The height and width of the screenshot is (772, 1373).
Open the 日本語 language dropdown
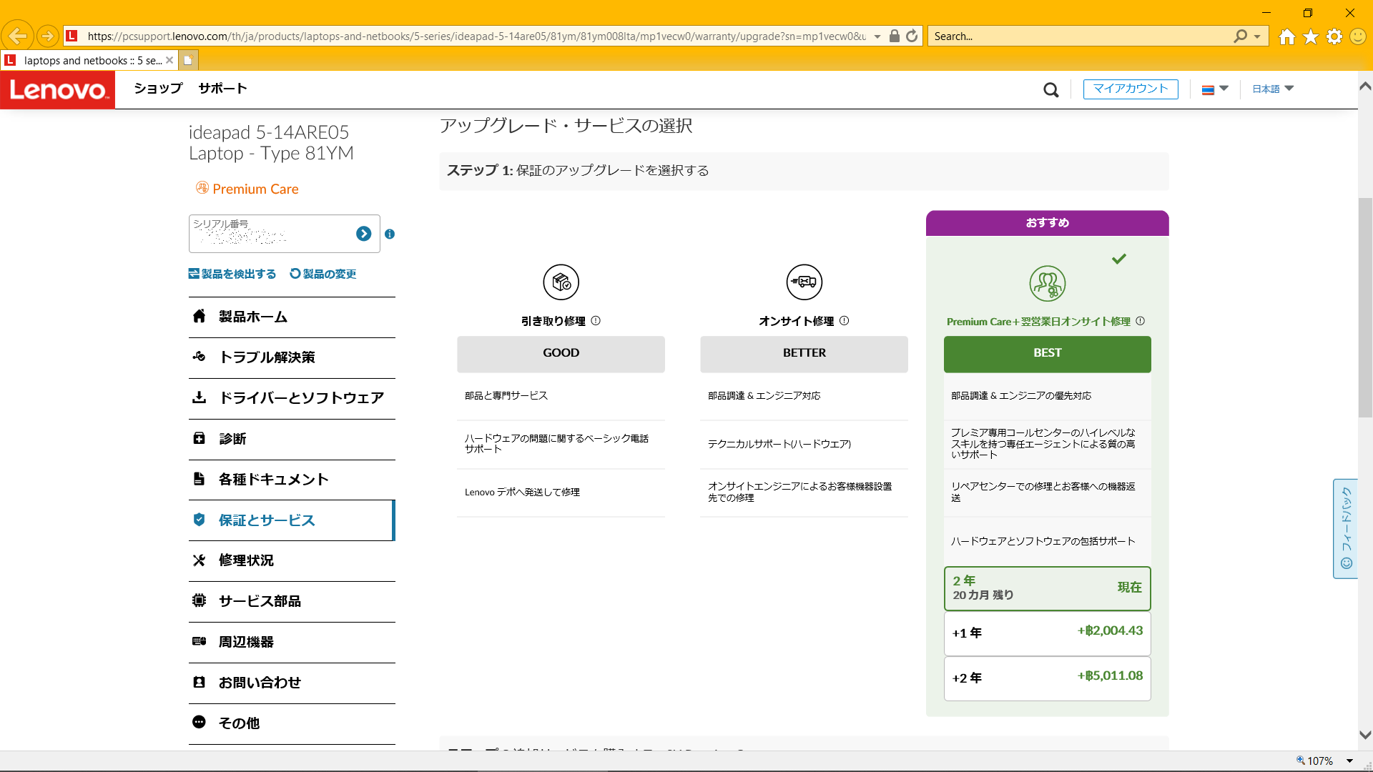click(x=1273, y=89)
